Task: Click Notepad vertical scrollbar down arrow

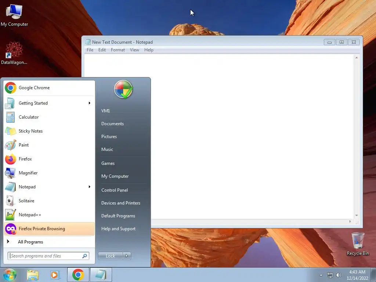Action: 357,215
